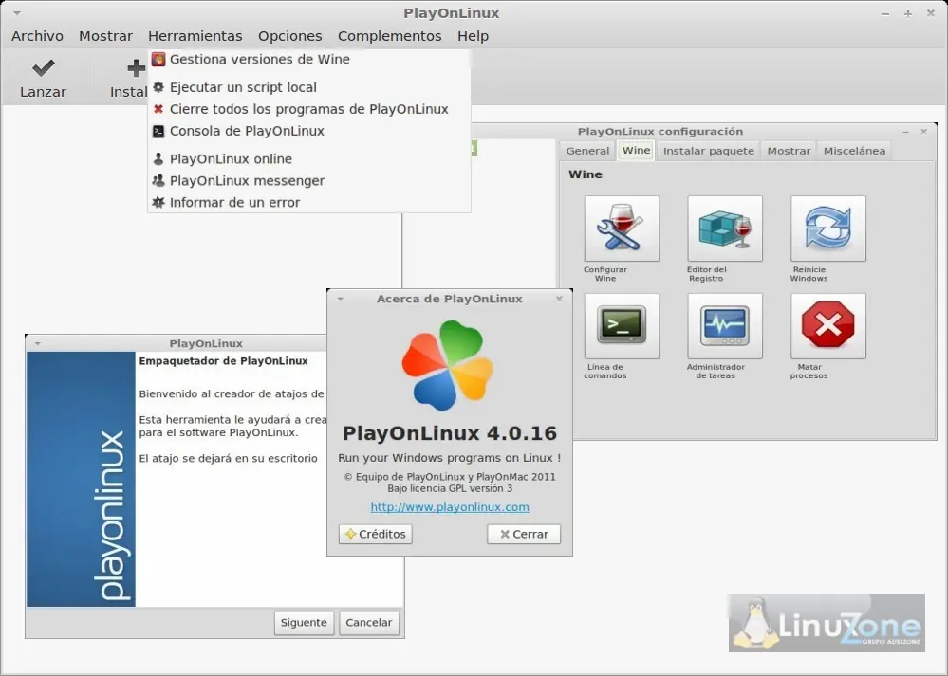Select PlayOnLinux online menu entry
This screenshot has width=948, height=676.
point(309,159)
